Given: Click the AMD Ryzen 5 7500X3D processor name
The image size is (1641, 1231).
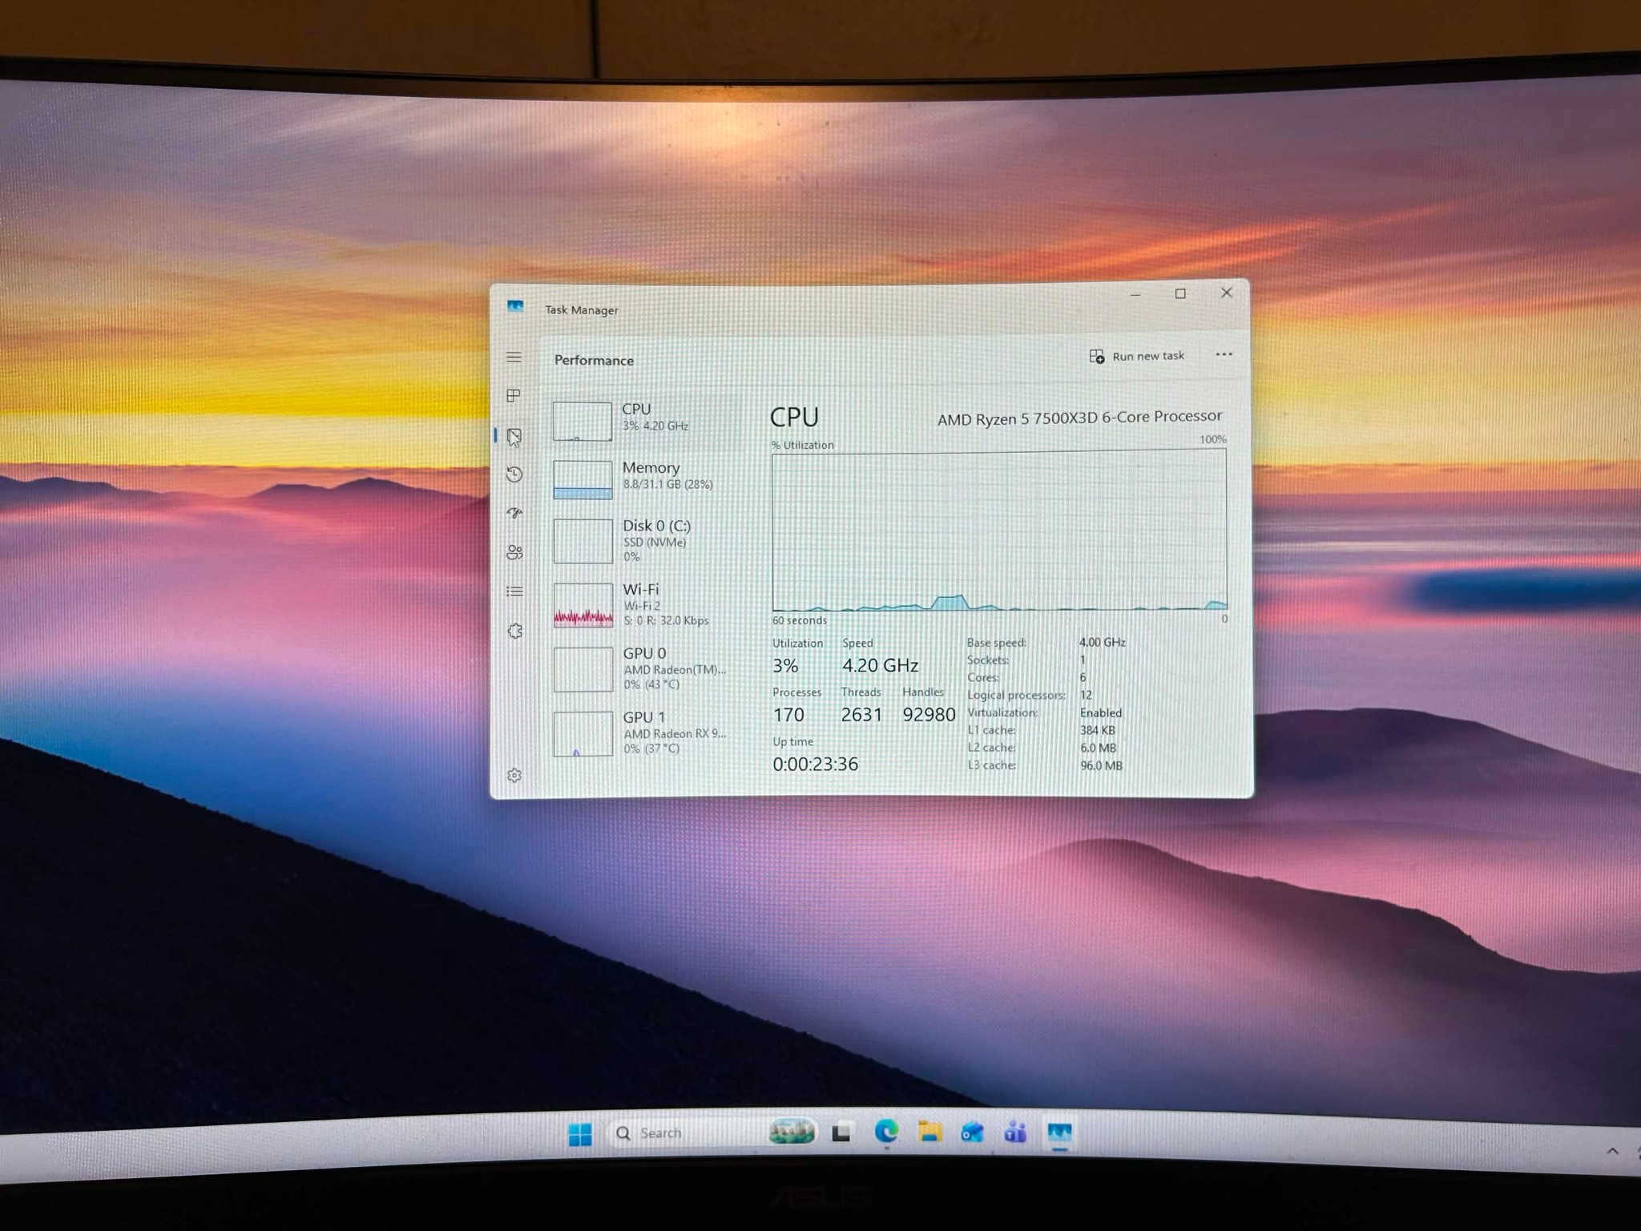Looking at the screenshot, I should [1079, 418].
